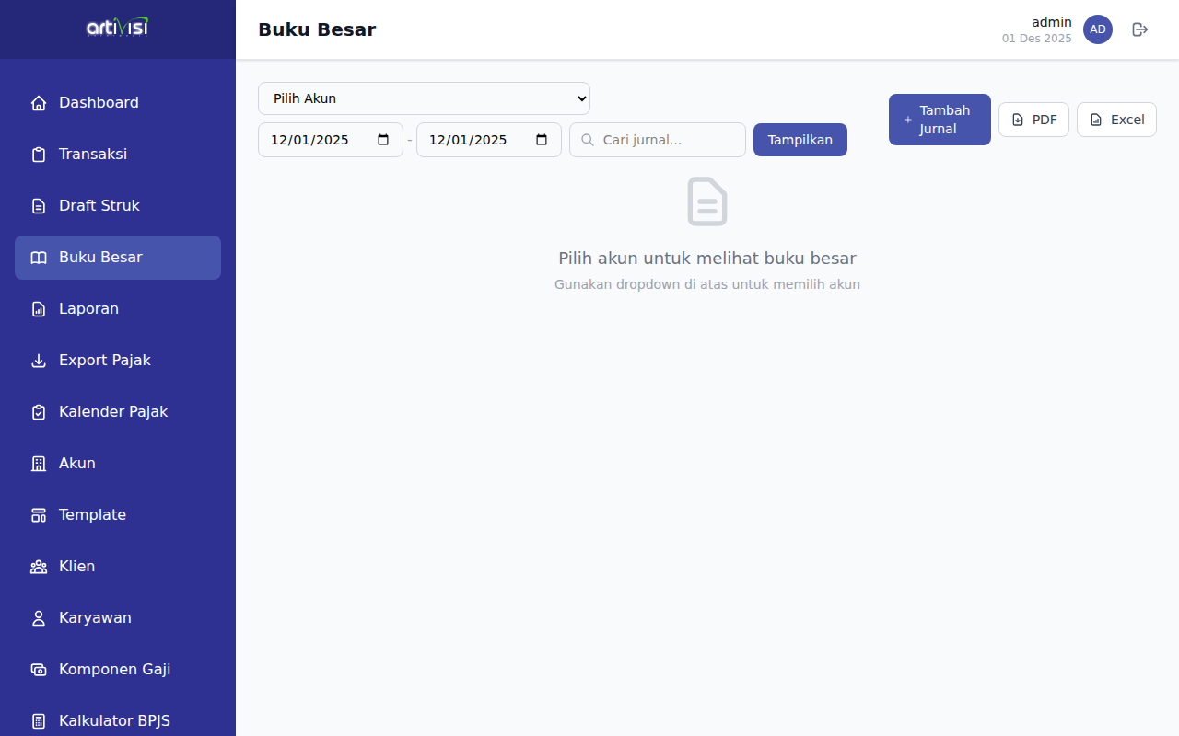Open the start date calendar picker
Screen dimensions: 1179x736
tap(383, 140)
